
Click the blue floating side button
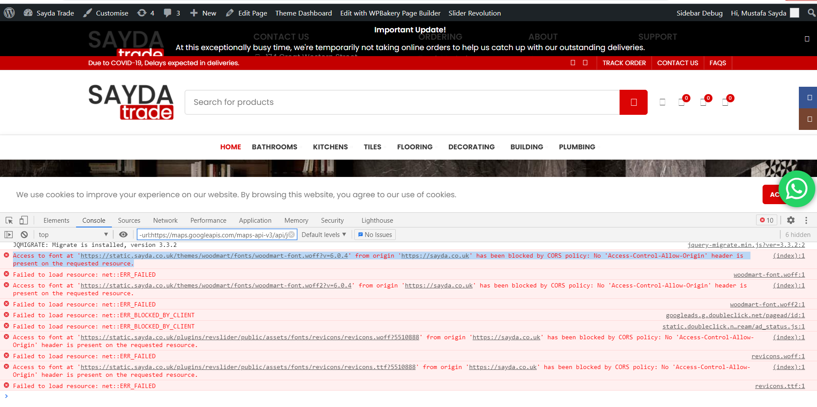pyautogui.click(x=808, y=98)
